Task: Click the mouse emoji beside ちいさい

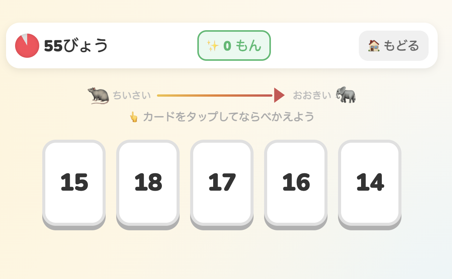Action: pyautogui.click(x=98, y=95)
